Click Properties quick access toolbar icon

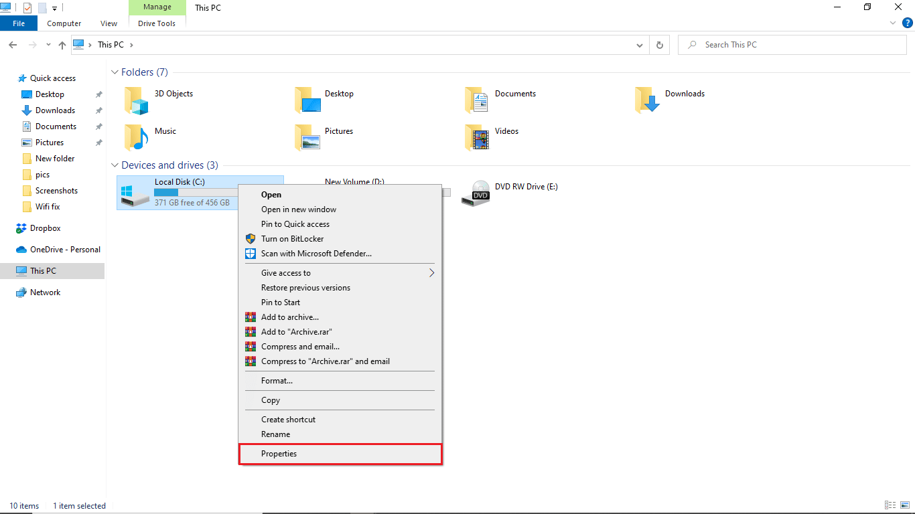[x=27, y=8]
